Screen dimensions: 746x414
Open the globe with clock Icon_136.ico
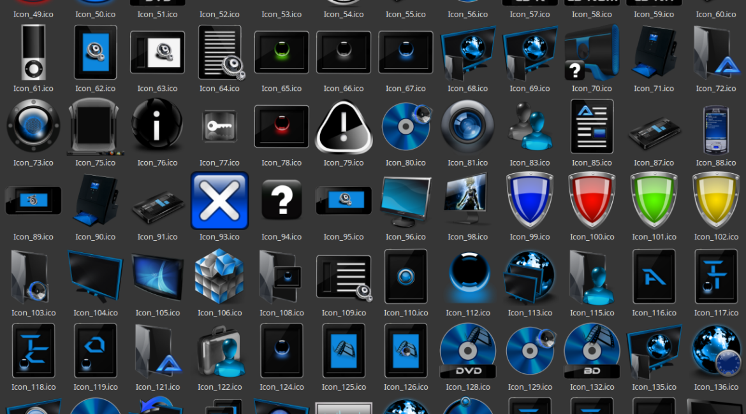click(716, 350)
